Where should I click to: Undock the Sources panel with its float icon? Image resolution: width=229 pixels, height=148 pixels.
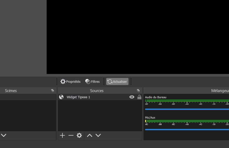(x=138, y=91)
